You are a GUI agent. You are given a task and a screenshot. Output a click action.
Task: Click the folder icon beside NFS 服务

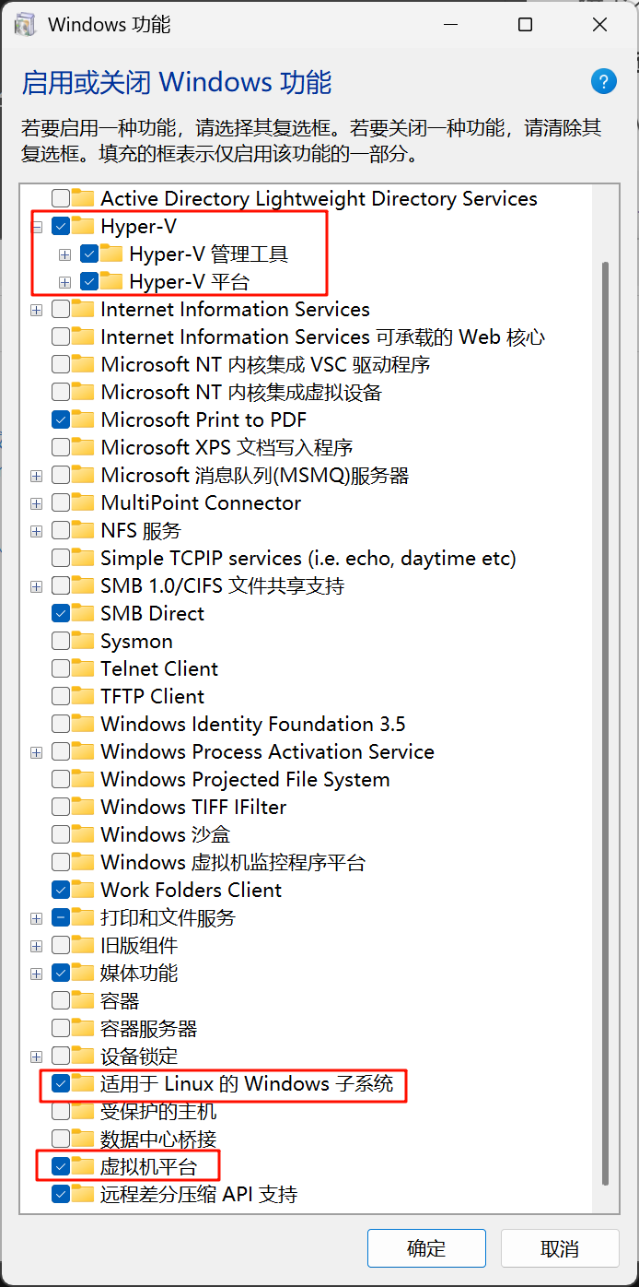tap(83, 530)
